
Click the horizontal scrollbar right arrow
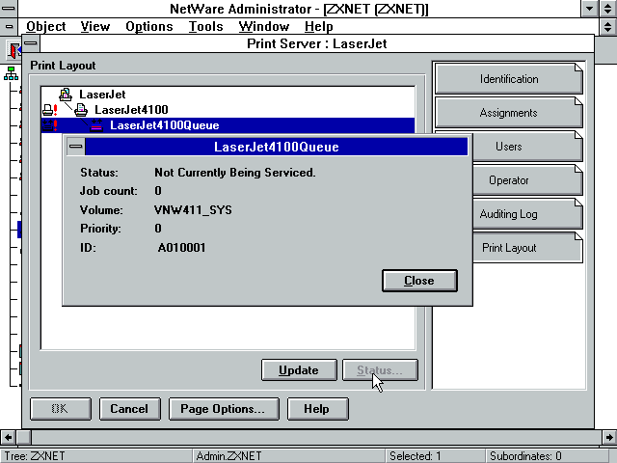pos(608,437)
